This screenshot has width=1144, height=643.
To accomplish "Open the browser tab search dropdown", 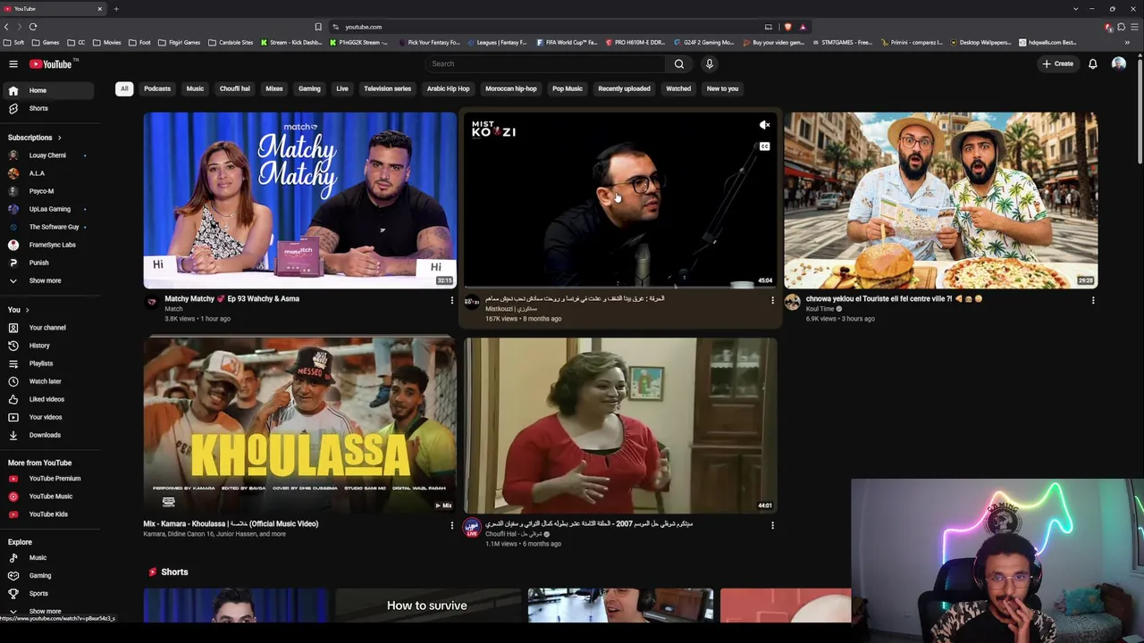I will [1075, 8].
